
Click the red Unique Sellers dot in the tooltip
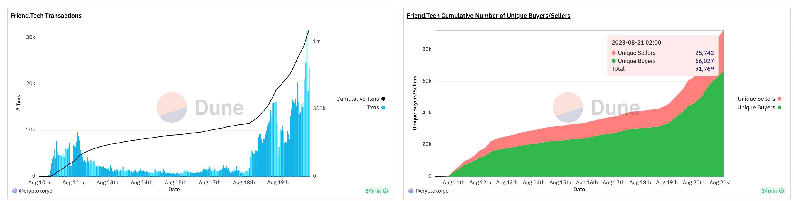(x=614, y=53)
